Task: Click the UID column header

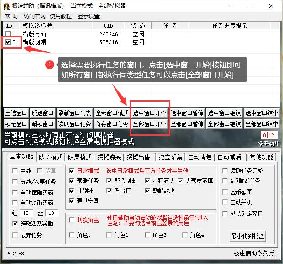Action: (x=108, y=26)
